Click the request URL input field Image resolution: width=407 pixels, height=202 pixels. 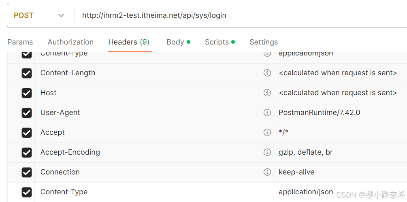(239, 15)
